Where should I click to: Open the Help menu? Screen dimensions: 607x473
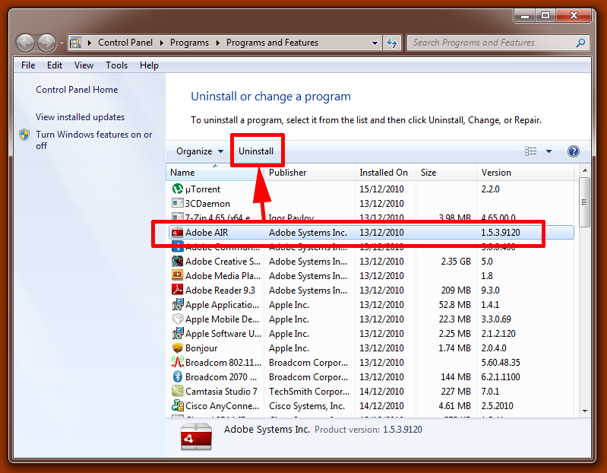coord(149,65)
